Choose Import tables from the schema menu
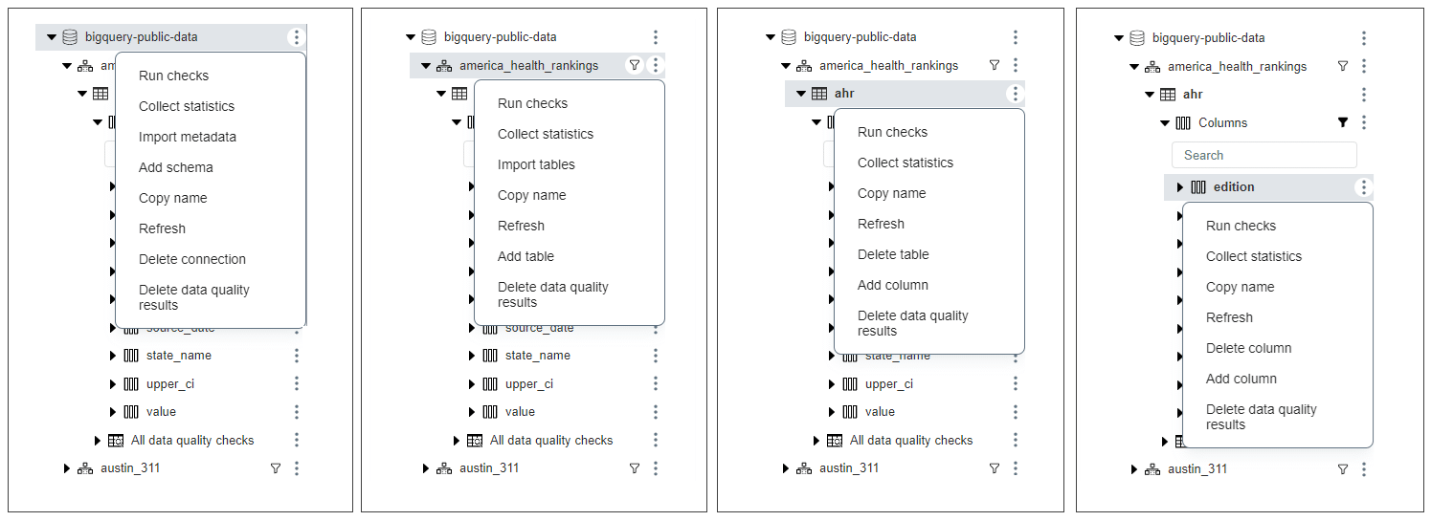Screen dimensions: 1431x521 click(536, 164)
